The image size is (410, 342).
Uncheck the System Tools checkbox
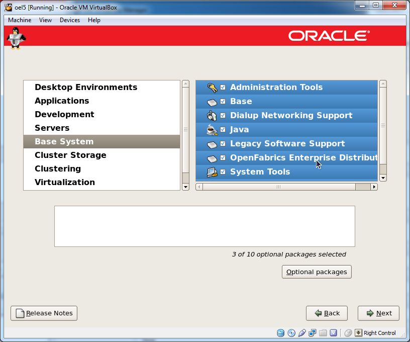point(223,172)
